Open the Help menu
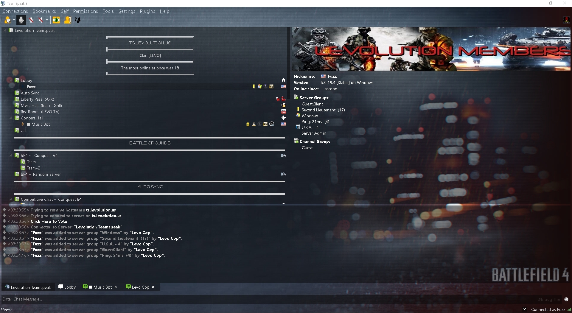 (164, 11)
